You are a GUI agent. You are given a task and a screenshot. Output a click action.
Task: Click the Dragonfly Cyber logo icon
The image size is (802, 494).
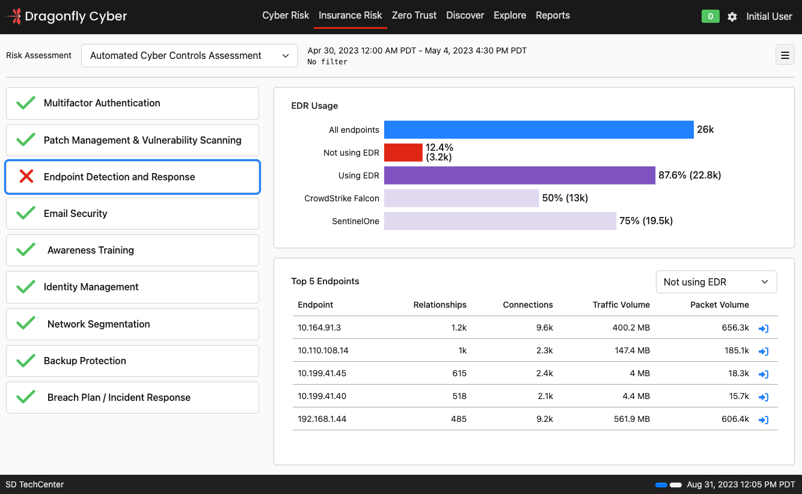click(x=14, y=16)
